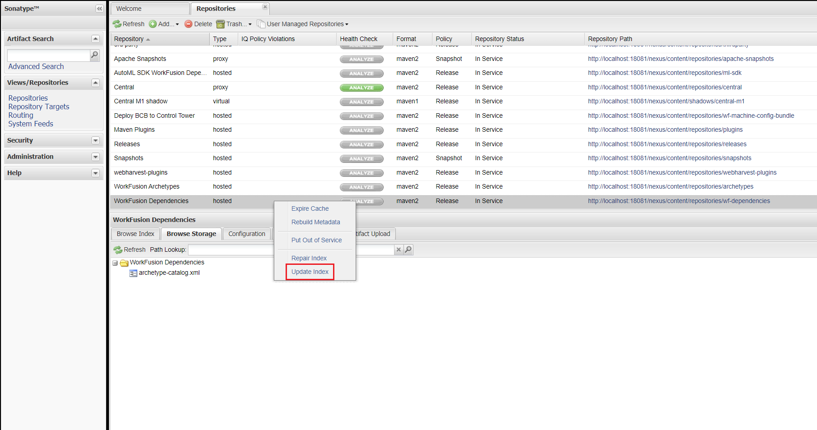Open the Artifact Upload tab
The image size is (817, 430).
click(373, 234)
